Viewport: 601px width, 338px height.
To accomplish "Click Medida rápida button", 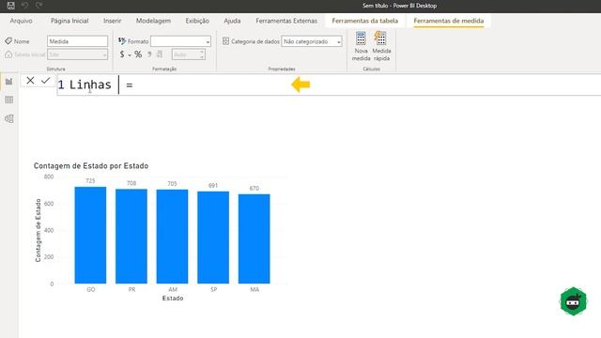I will [x=381, y=46].
